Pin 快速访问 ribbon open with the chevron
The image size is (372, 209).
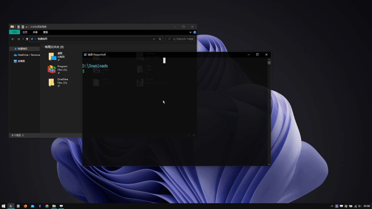(x=191, y=32)
